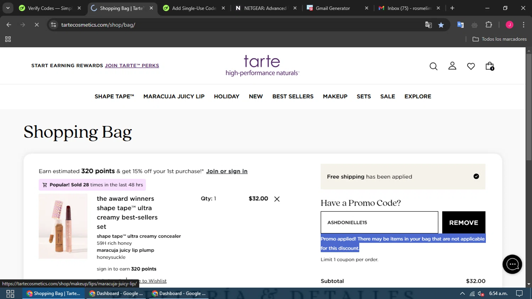This screenshot has width=532, height=299.
Task: Close the Verify Codes tab
Action: (79, 8)
